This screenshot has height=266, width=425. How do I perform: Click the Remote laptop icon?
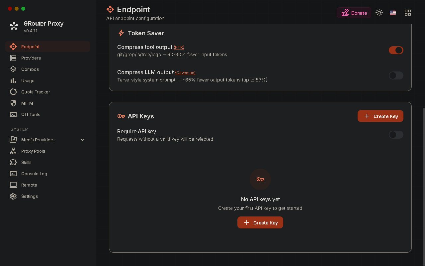pos(13,185)
